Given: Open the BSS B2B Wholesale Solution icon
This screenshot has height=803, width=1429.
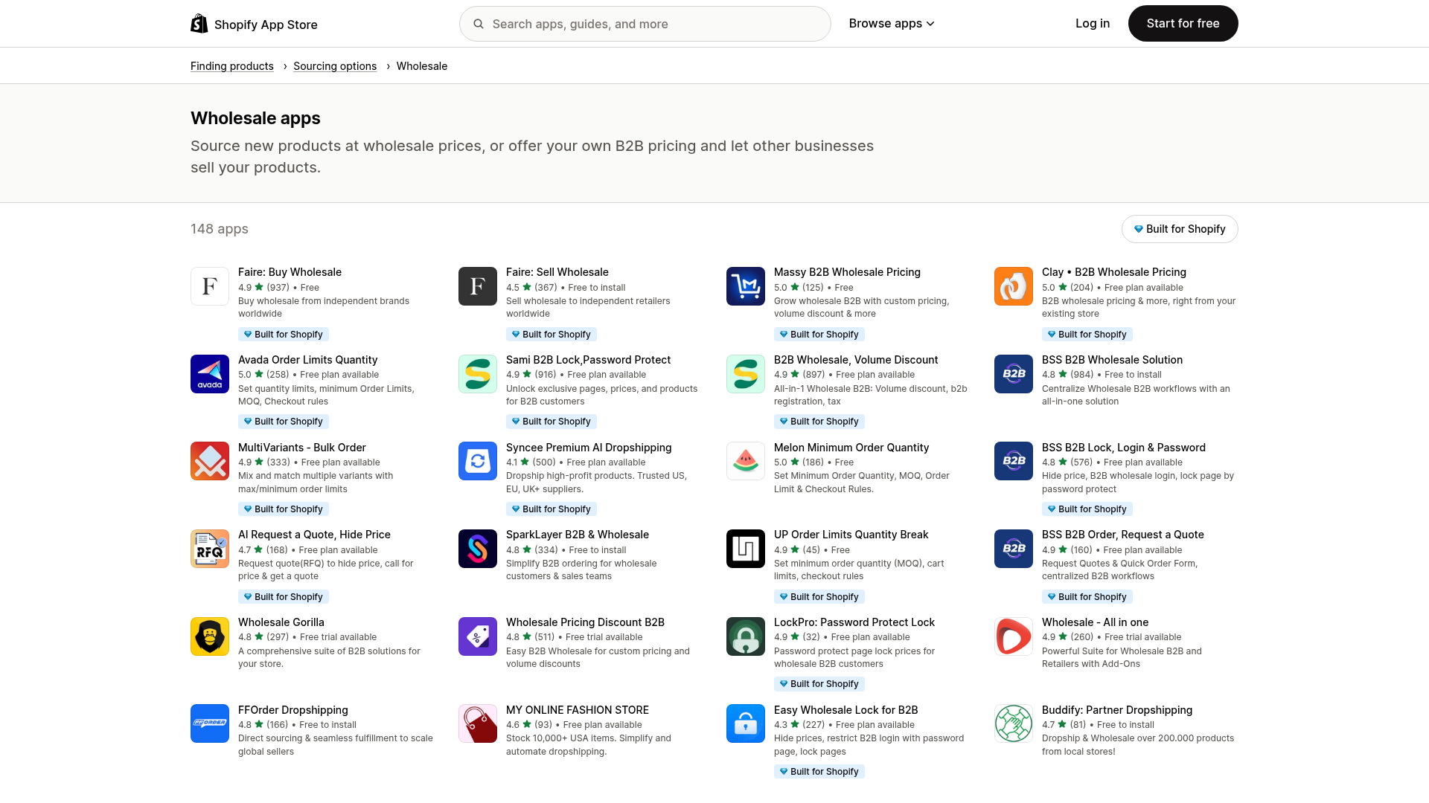Looking at the screenshot, I should 1014,374.
